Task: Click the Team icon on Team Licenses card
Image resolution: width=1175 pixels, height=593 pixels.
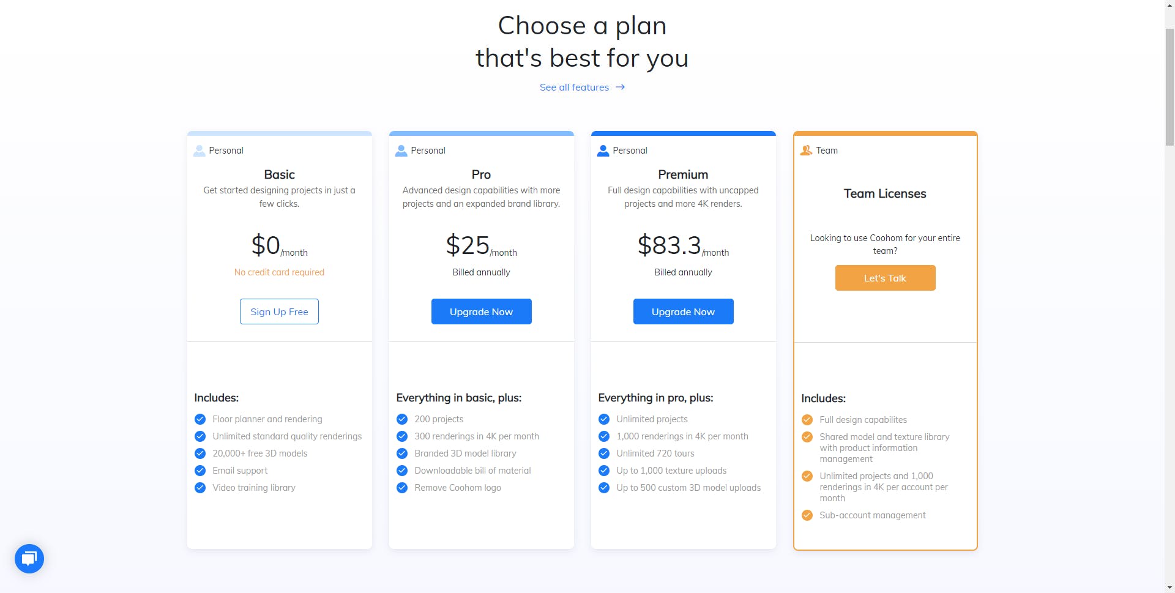Action: tap(806, 150)
